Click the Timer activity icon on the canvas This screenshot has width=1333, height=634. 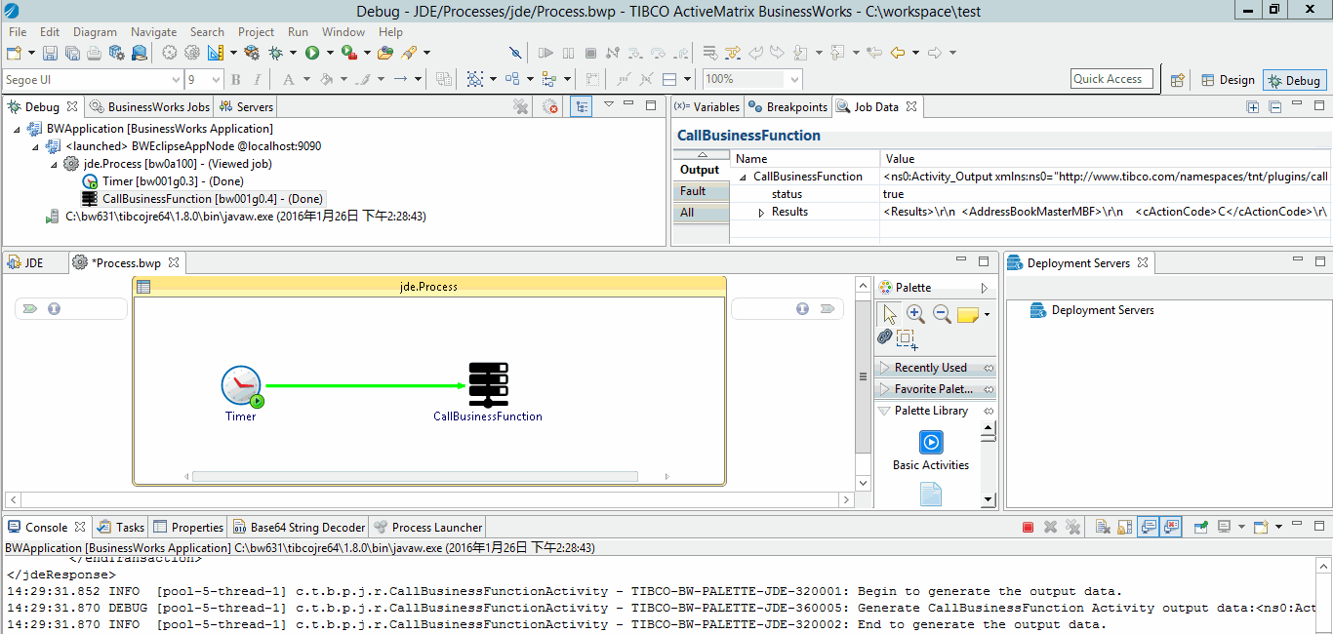[241, 385]
